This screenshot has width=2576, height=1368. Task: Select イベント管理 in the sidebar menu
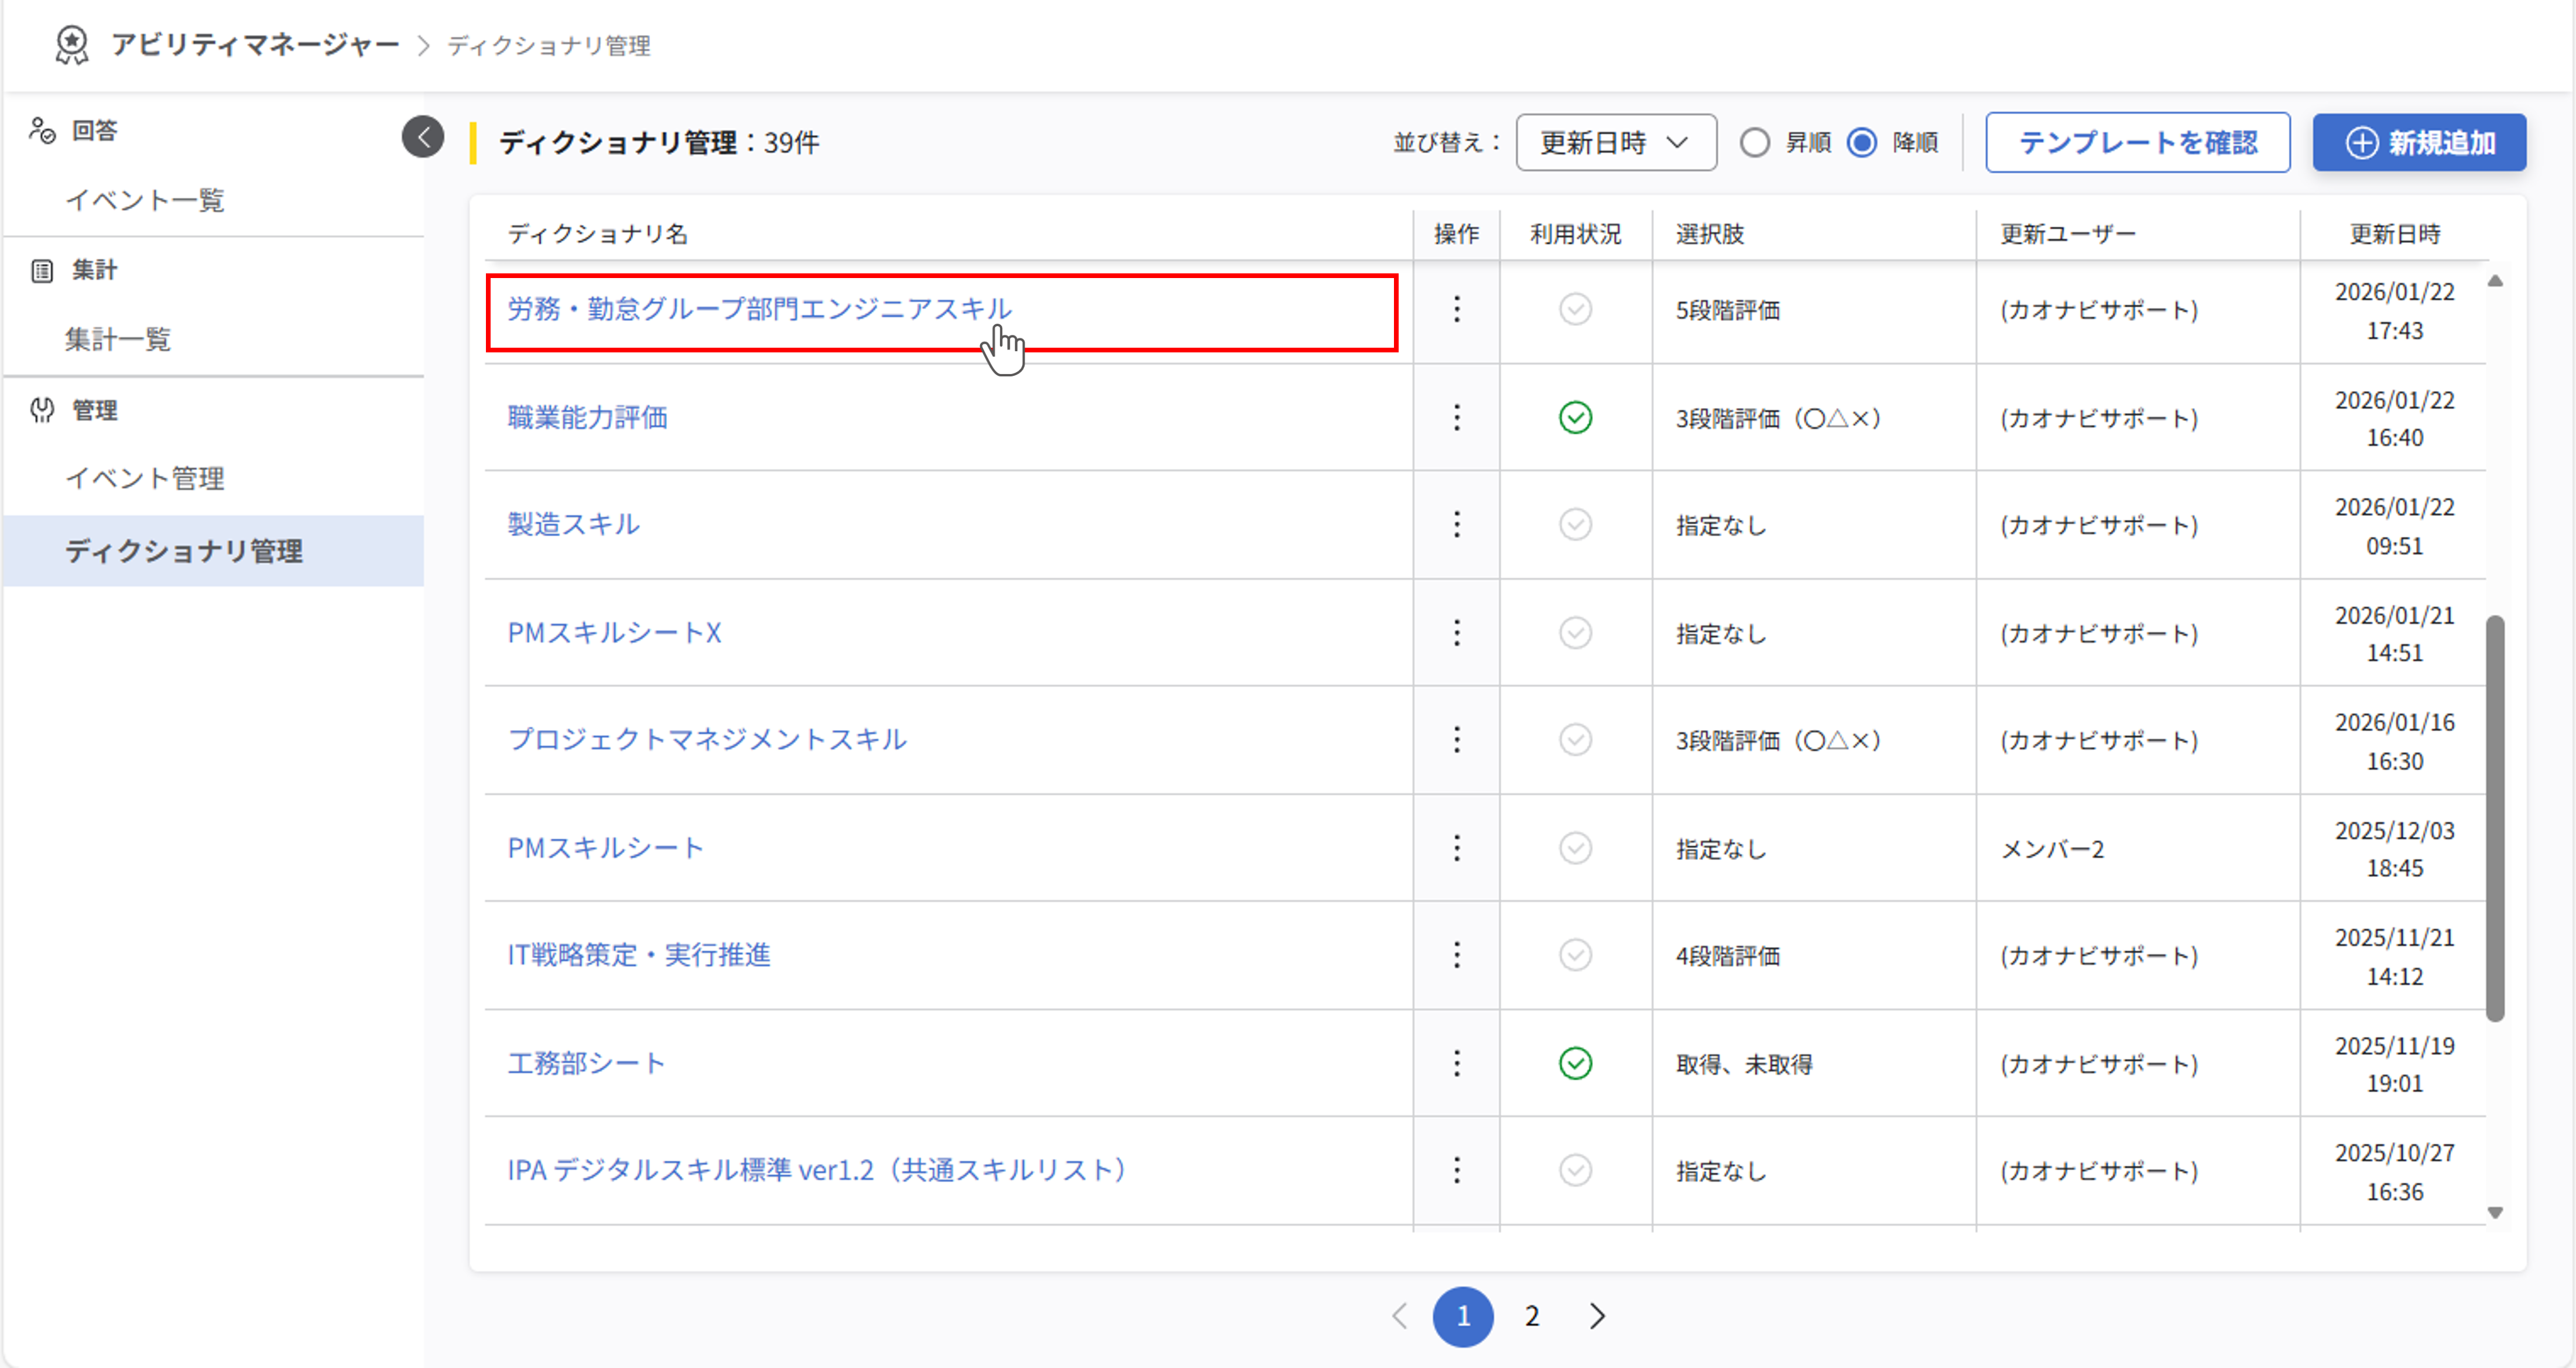coord(146,478)
